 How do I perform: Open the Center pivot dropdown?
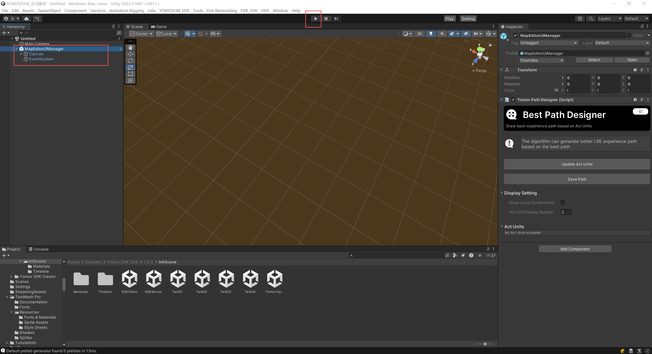(x=141, y=34)
